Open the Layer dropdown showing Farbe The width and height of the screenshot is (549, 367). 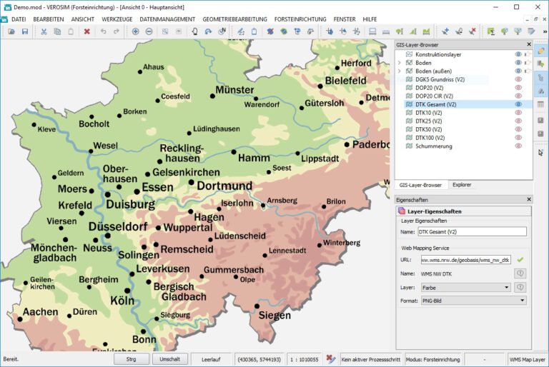466,287
